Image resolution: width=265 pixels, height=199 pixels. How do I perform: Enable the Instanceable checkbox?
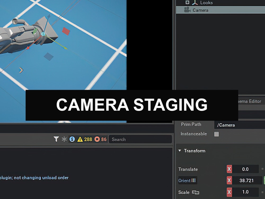(x=217, y=134)
